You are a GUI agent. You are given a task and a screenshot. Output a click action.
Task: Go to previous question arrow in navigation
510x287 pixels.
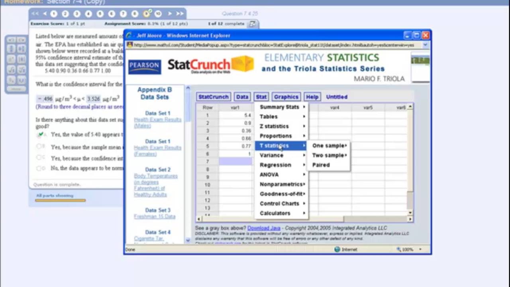pyautogui.click(x=45, y=14)
